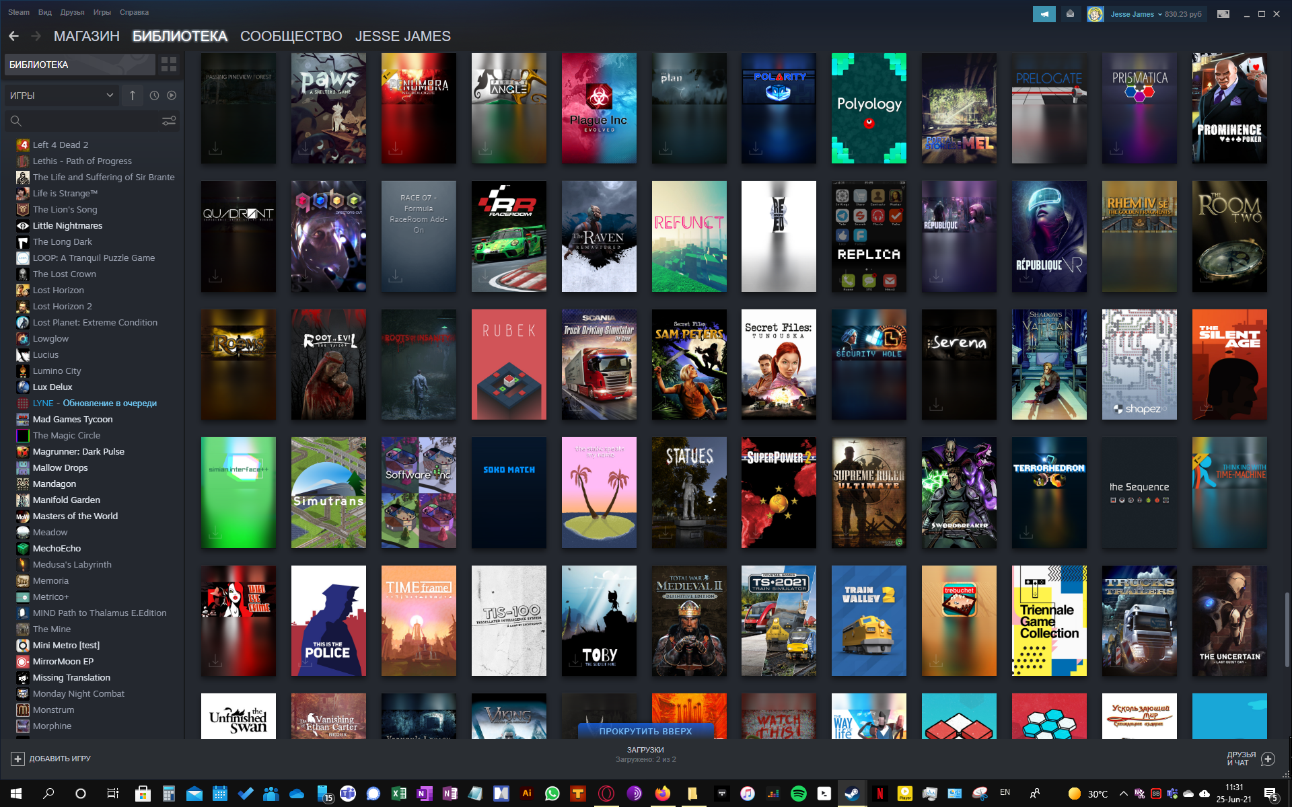Open This Is the Police cover
1292x807 pixels.
[x=328, y=621]
